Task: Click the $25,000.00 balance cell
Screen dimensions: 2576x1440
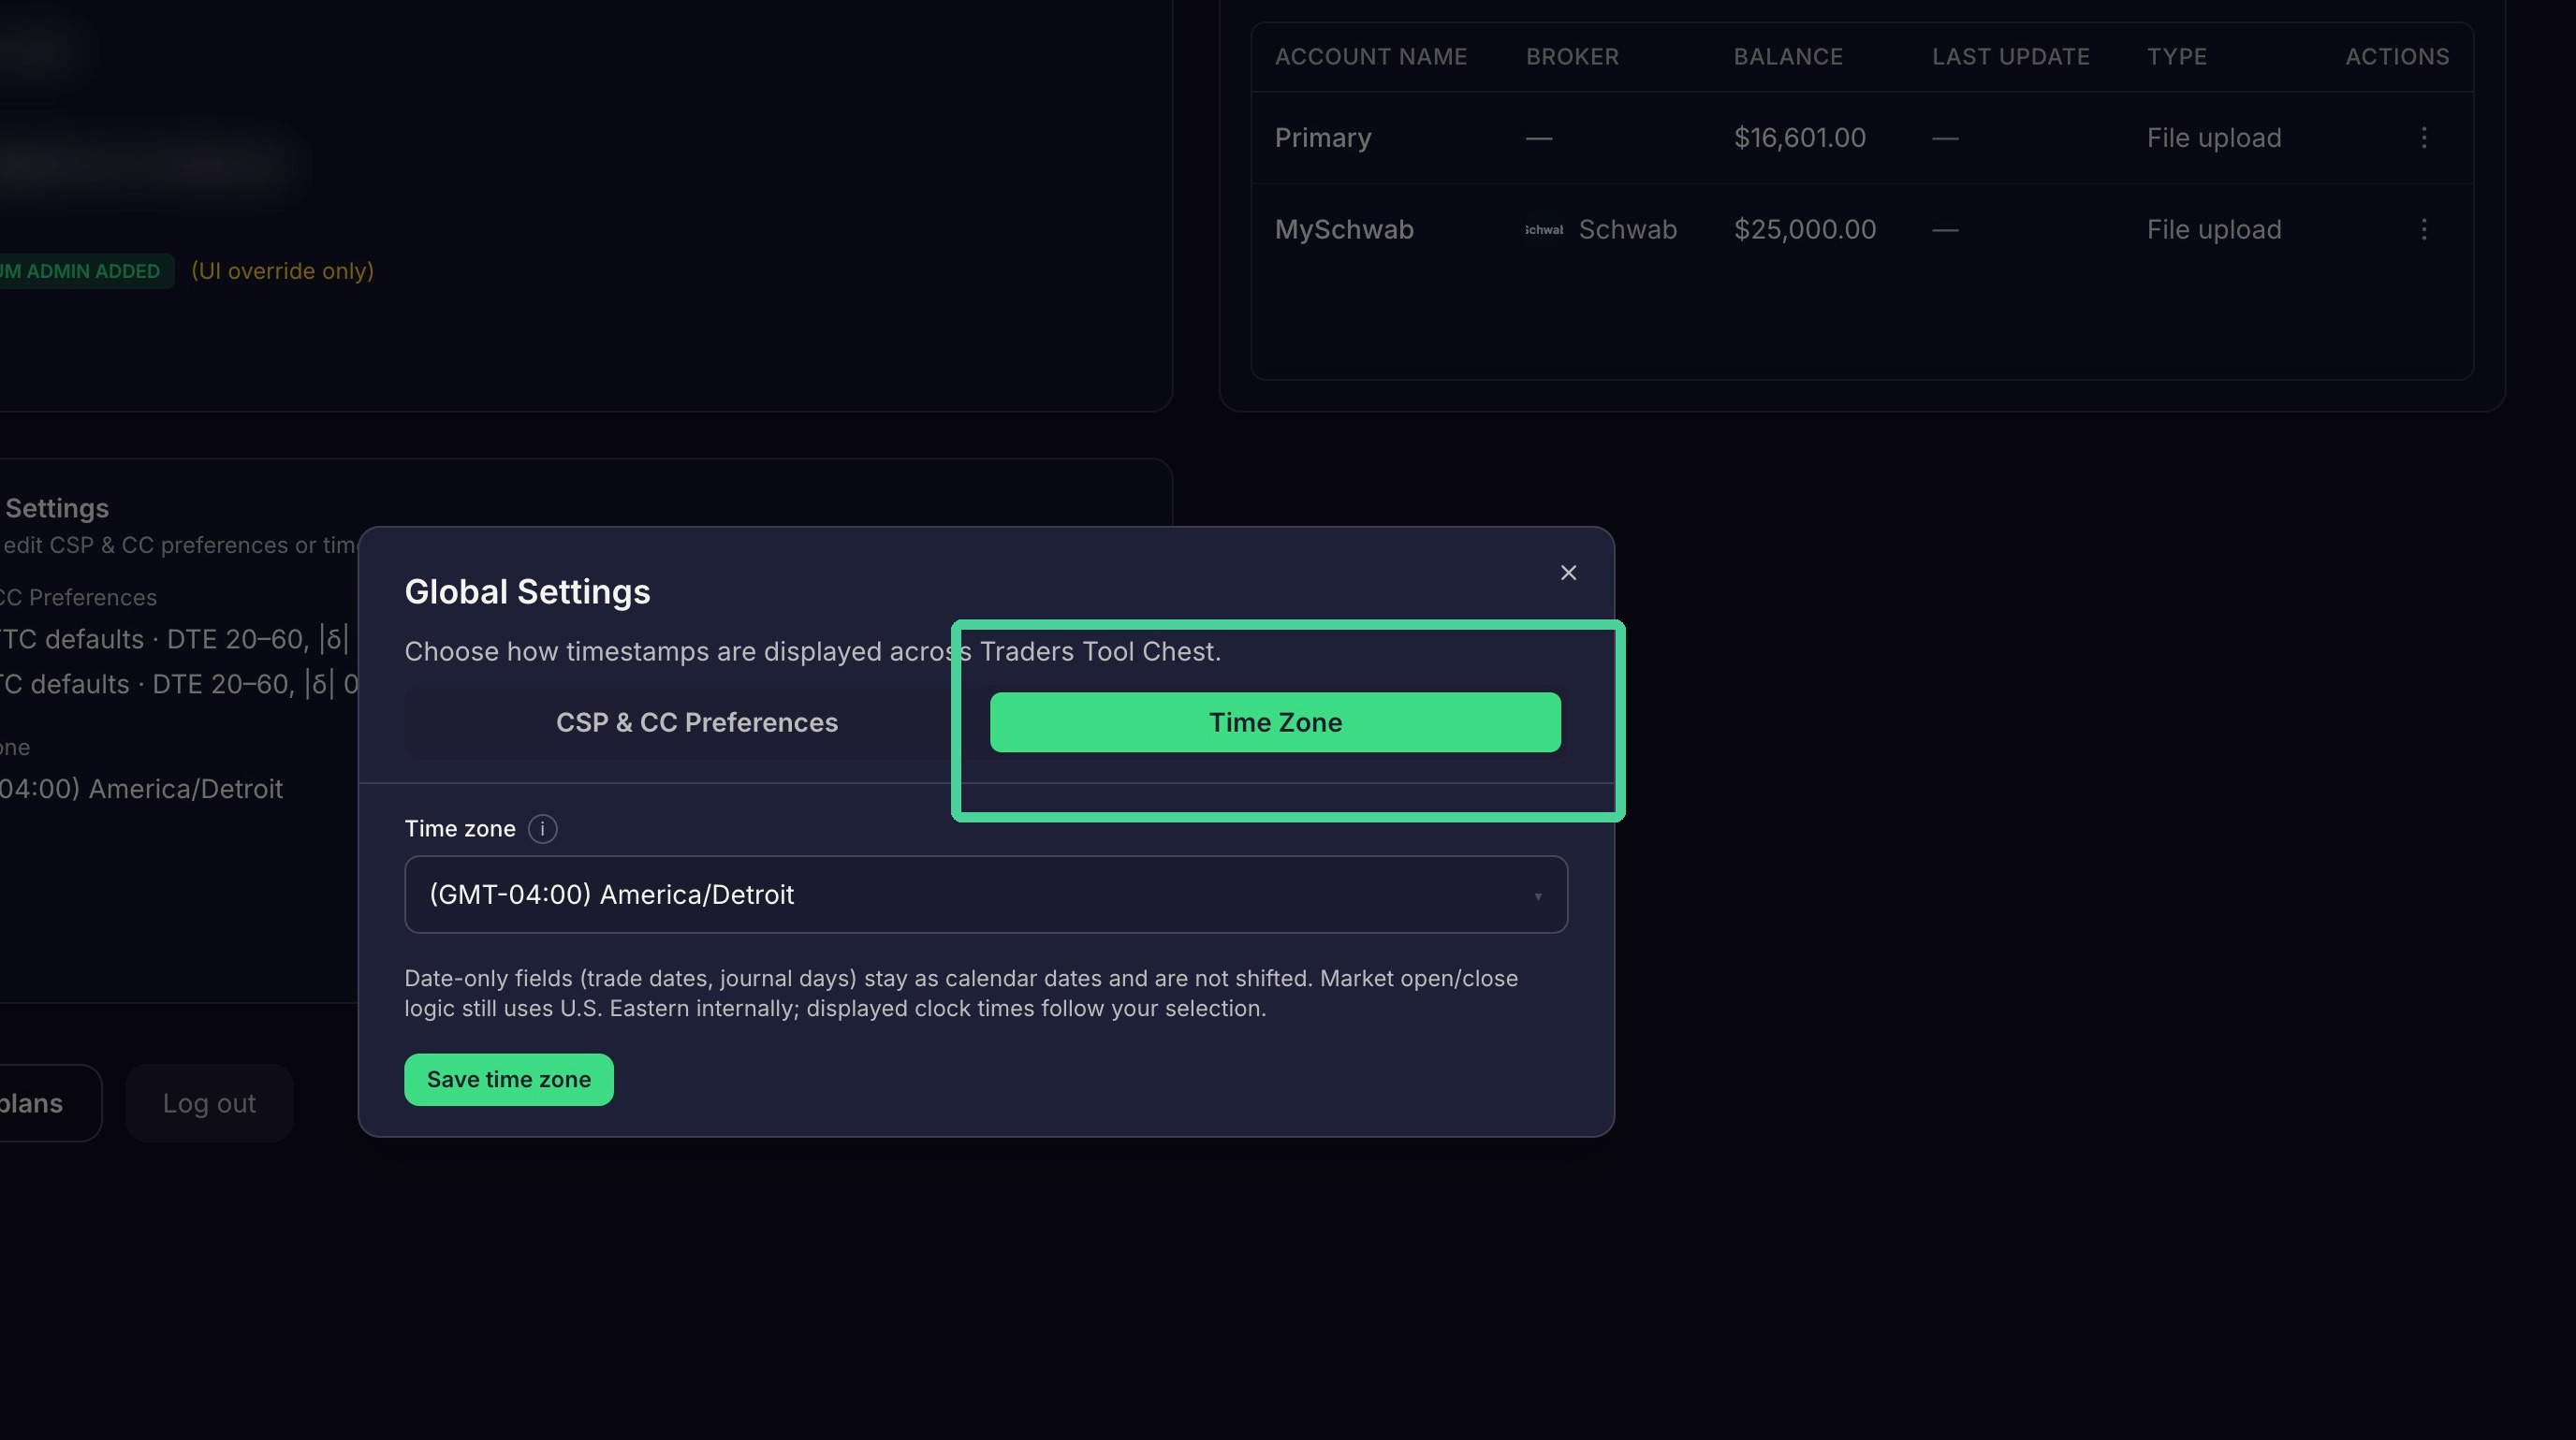Action: (1805, 230)
